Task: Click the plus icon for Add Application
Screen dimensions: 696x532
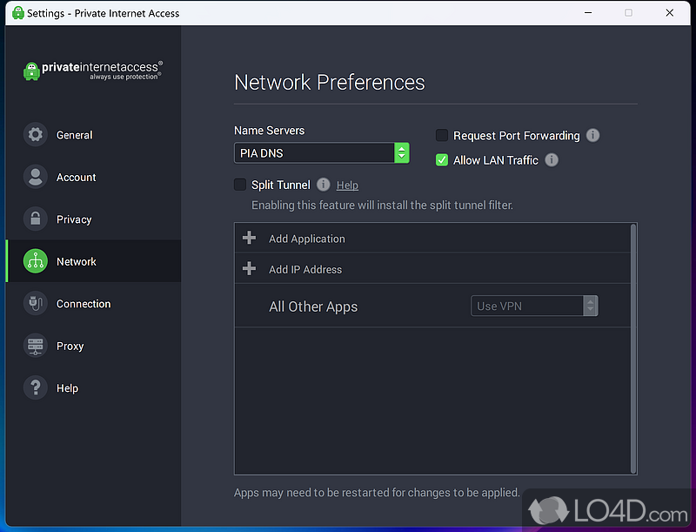Action: [x=249, y=238]
